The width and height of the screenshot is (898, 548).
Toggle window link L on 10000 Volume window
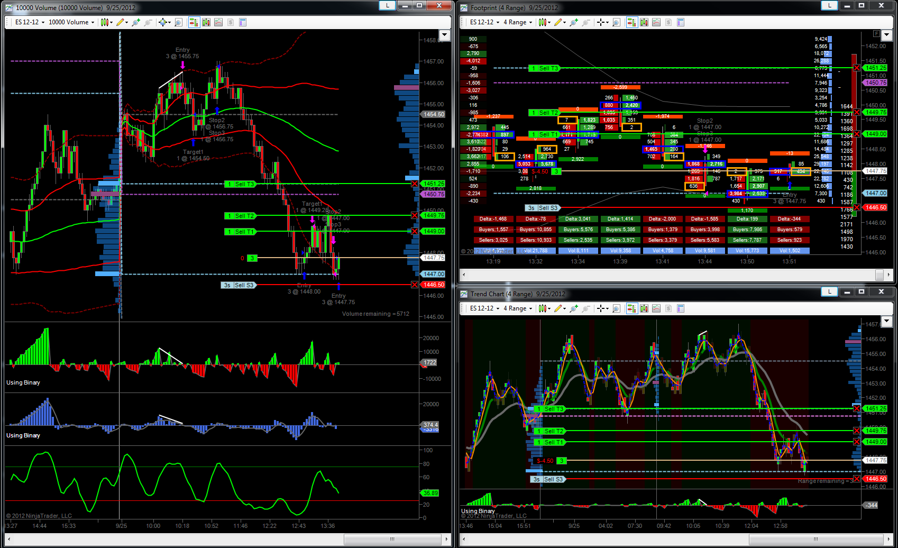[388, 5]
